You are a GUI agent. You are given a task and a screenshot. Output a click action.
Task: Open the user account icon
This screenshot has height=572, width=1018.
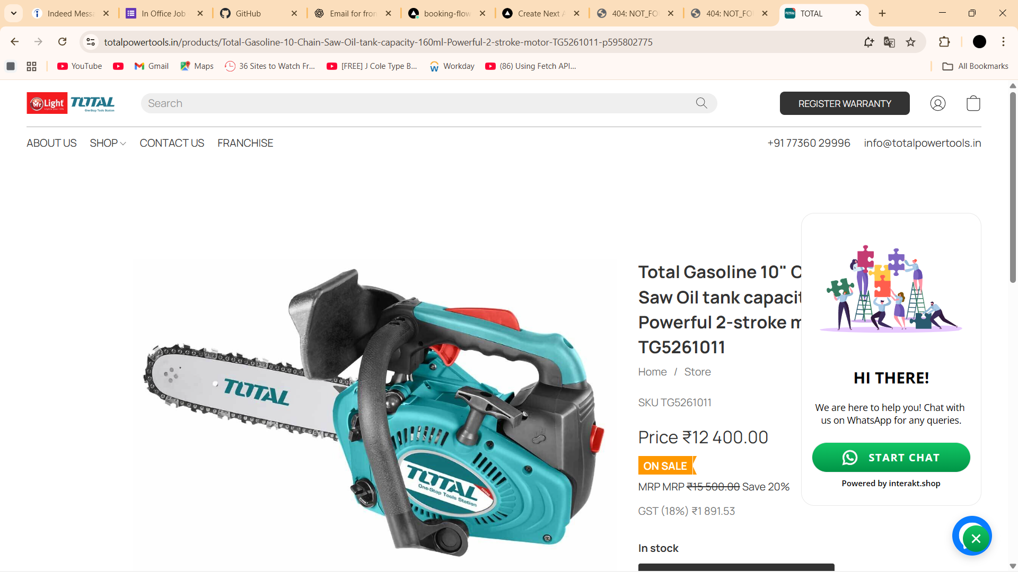pos(937,103)
